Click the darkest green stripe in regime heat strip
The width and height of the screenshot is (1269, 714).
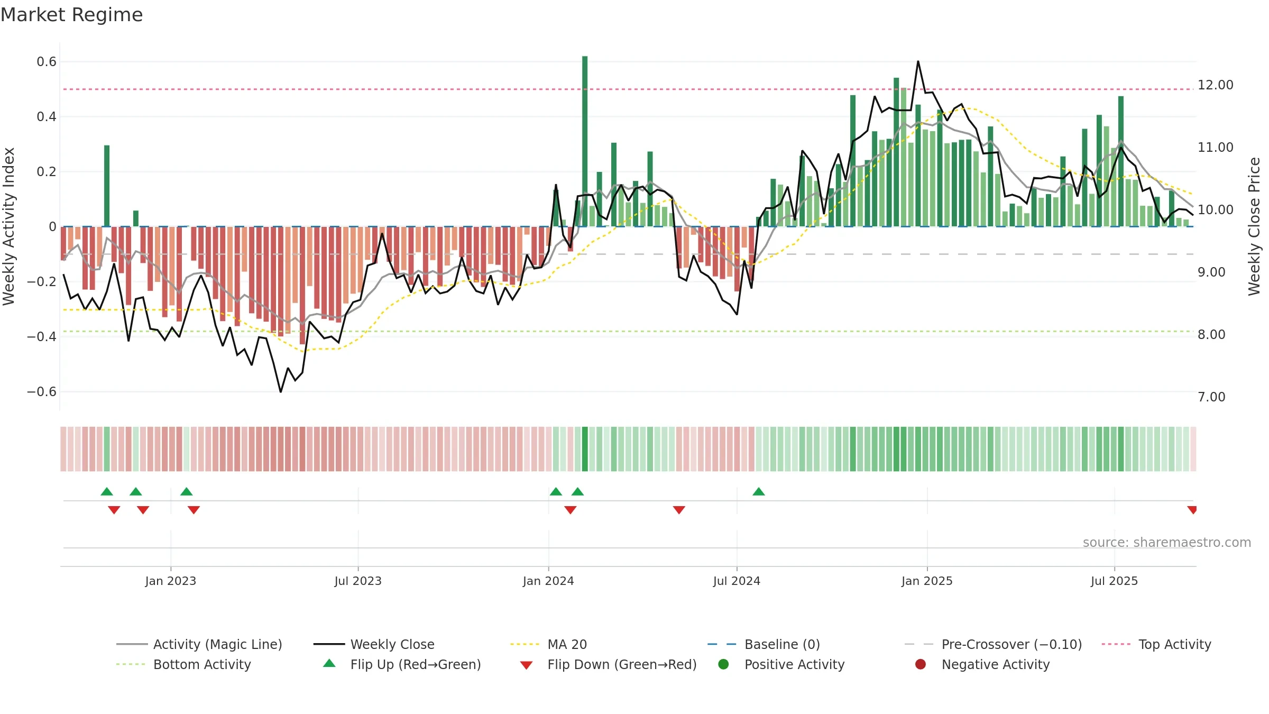[x=585, y=449]
